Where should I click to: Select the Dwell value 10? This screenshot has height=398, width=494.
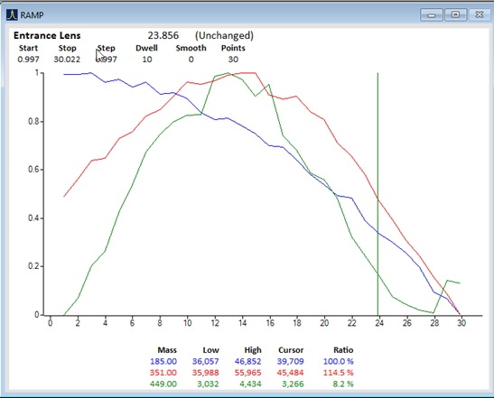point(147,60)
